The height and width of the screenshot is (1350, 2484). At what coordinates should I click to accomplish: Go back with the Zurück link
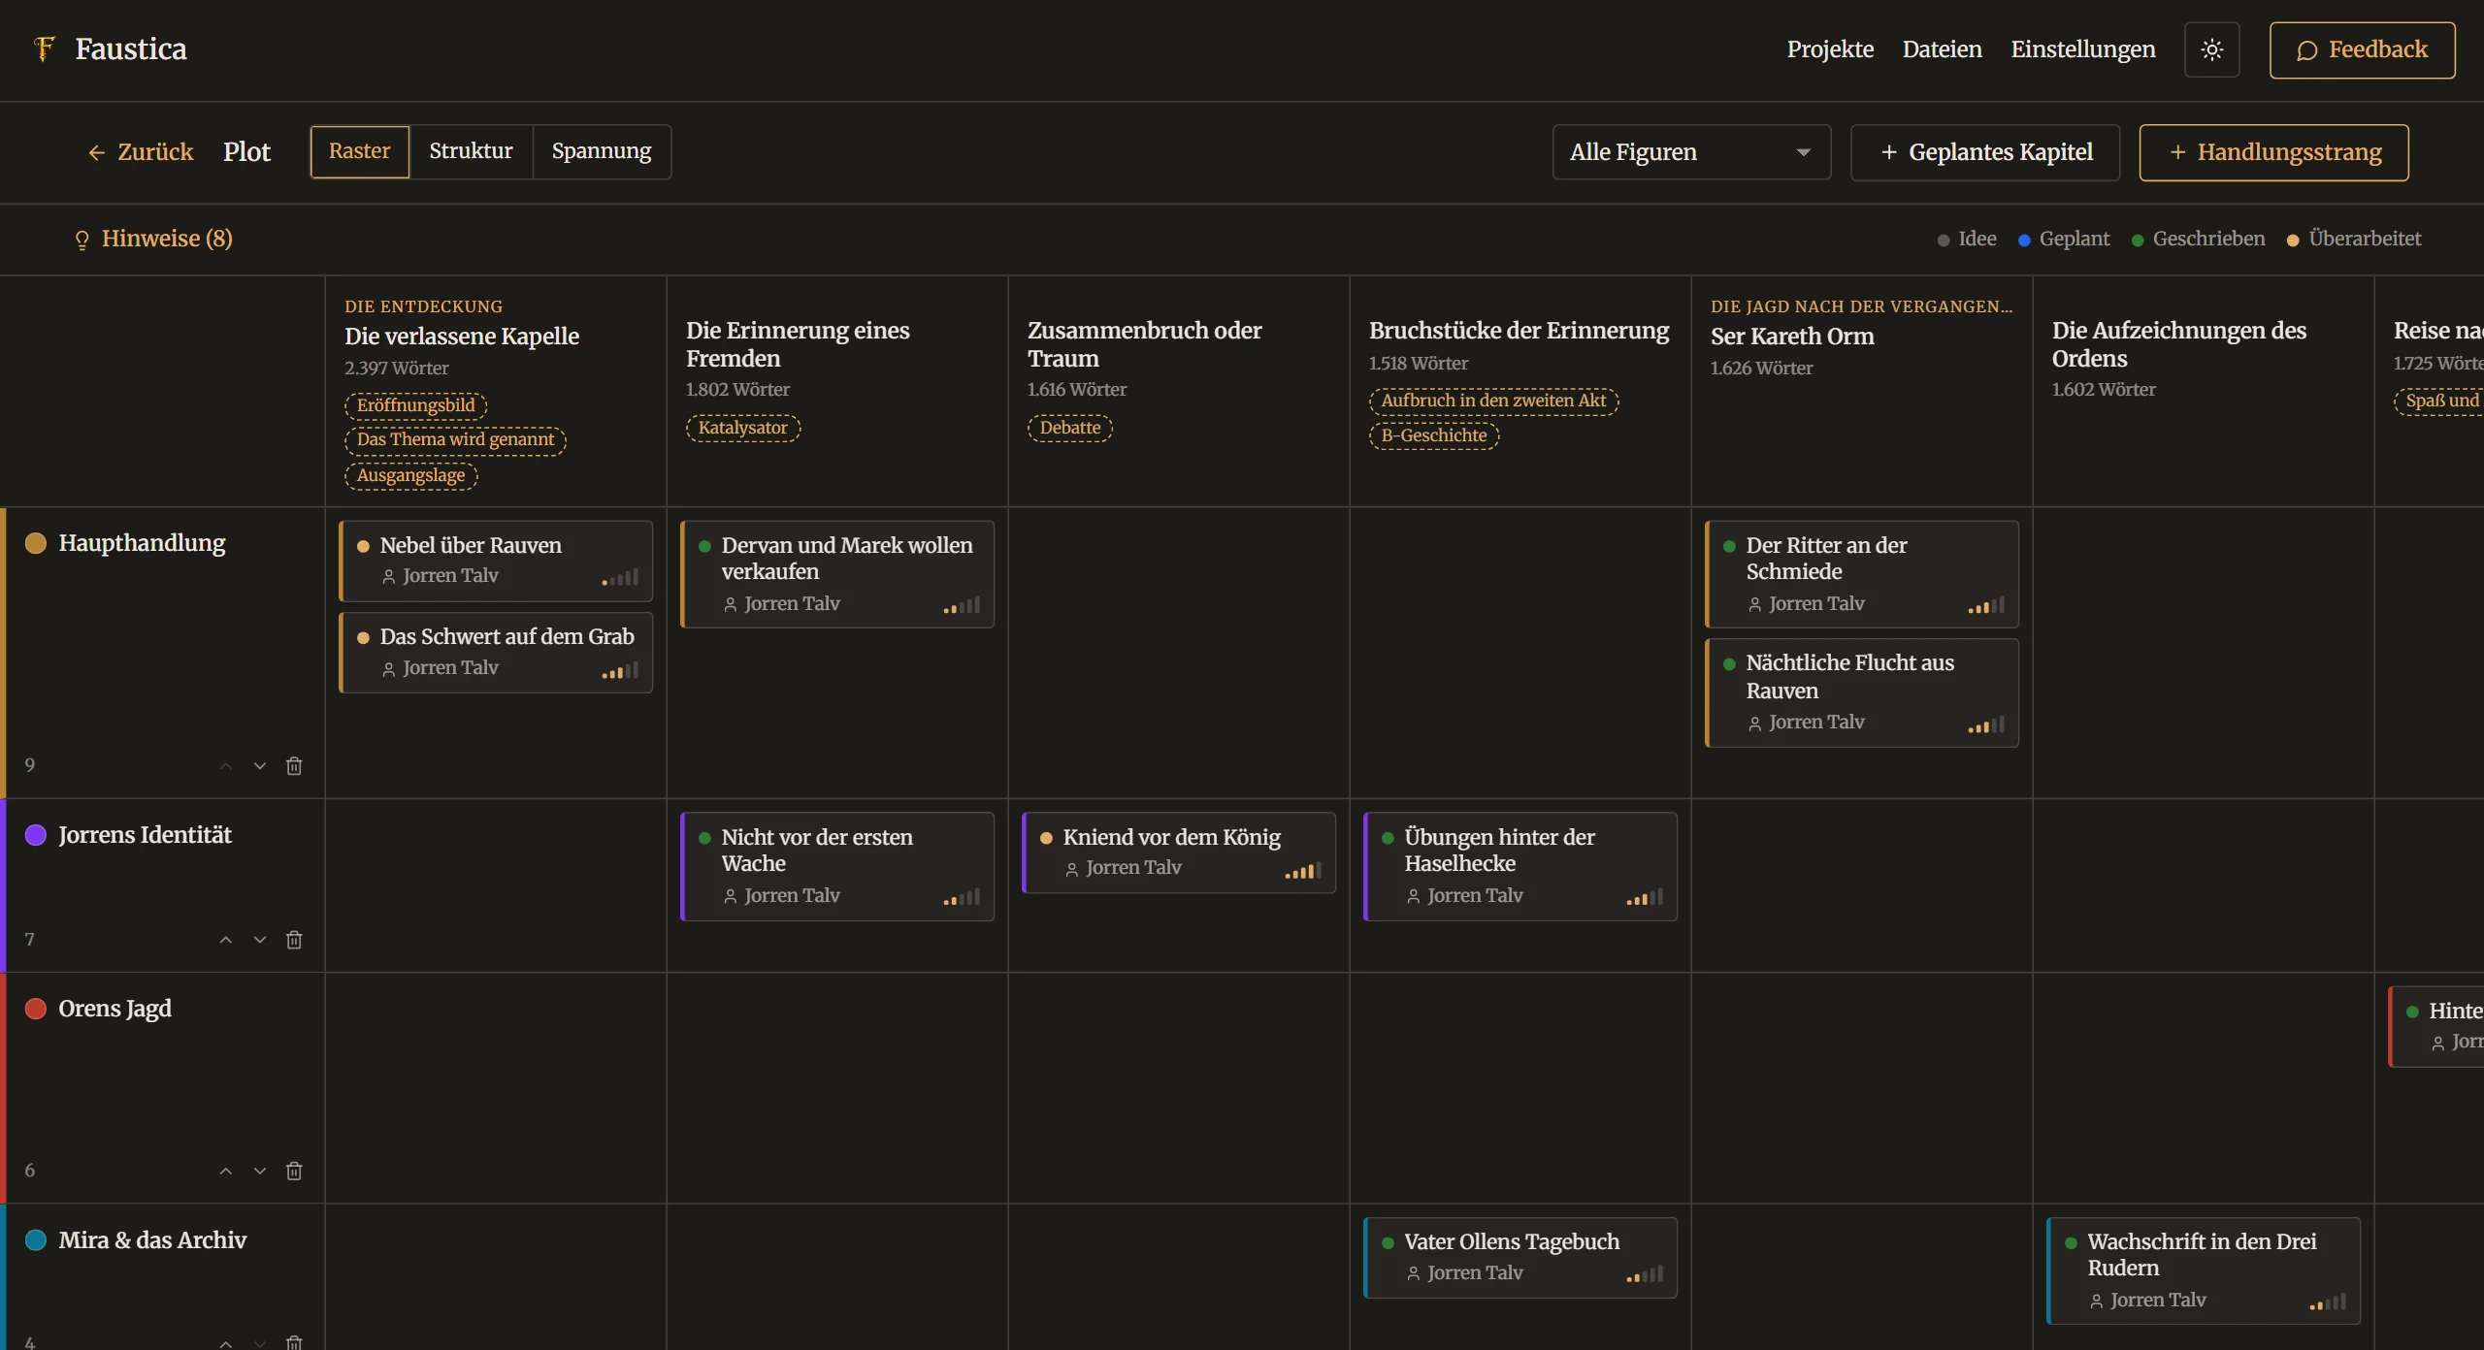coord(141,152)
